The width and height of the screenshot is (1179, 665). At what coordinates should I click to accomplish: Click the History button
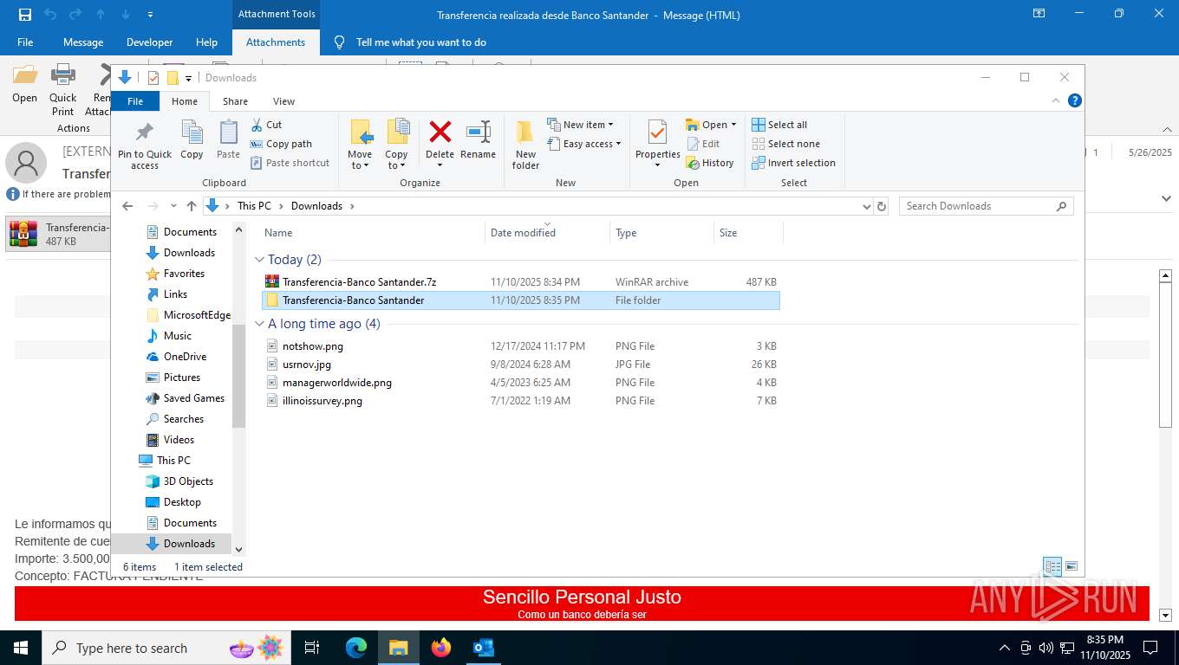coord(710,163)
